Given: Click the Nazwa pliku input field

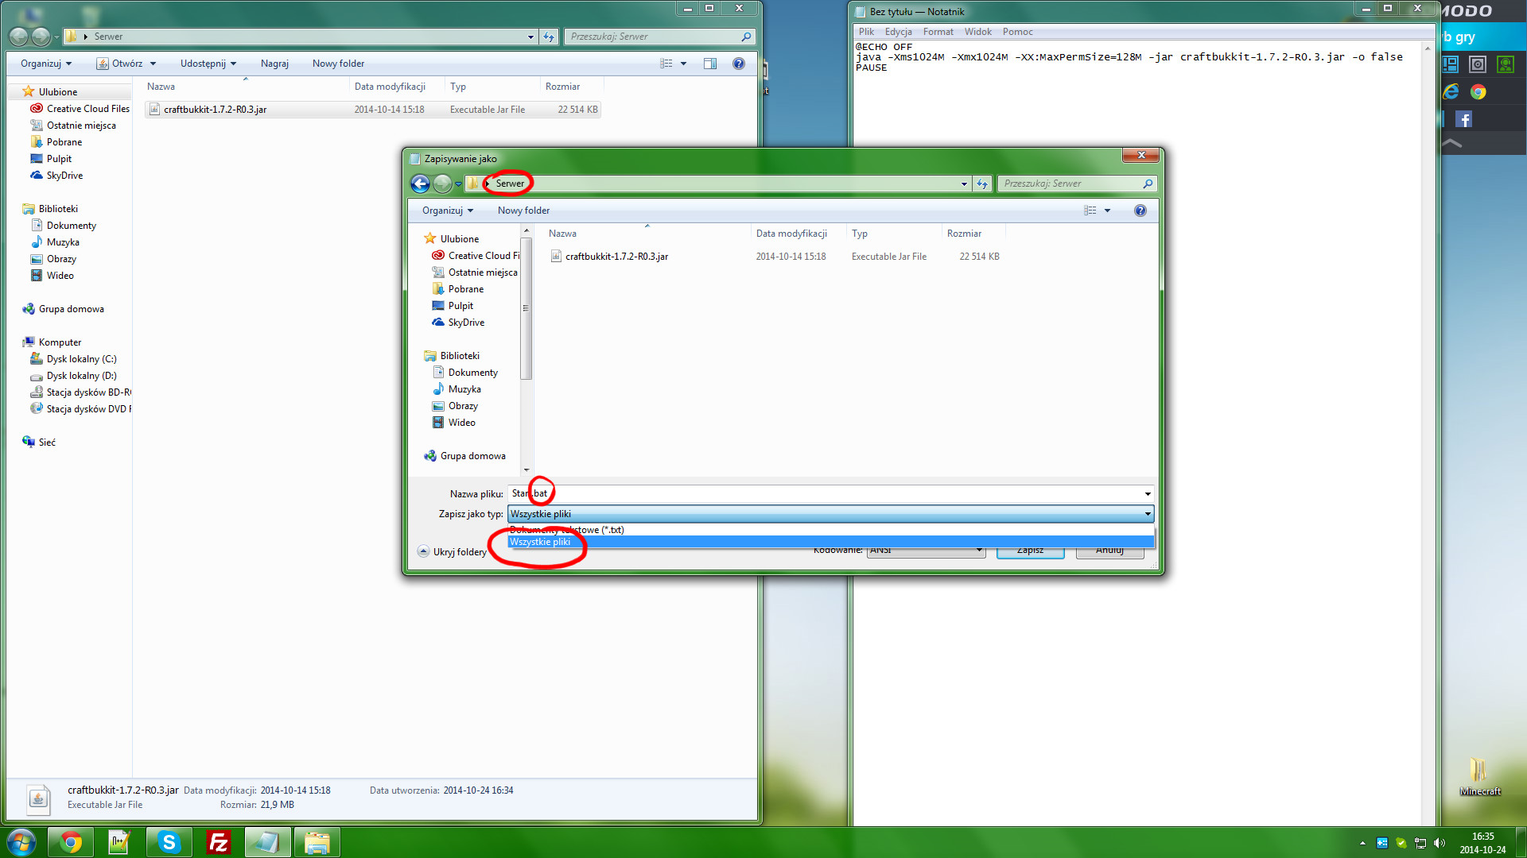Looking at the screenshot, I should (825, 494).
